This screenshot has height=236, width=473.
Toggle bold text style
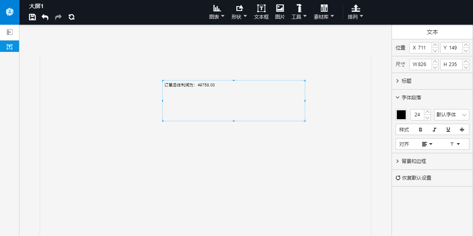coord(420,130)
